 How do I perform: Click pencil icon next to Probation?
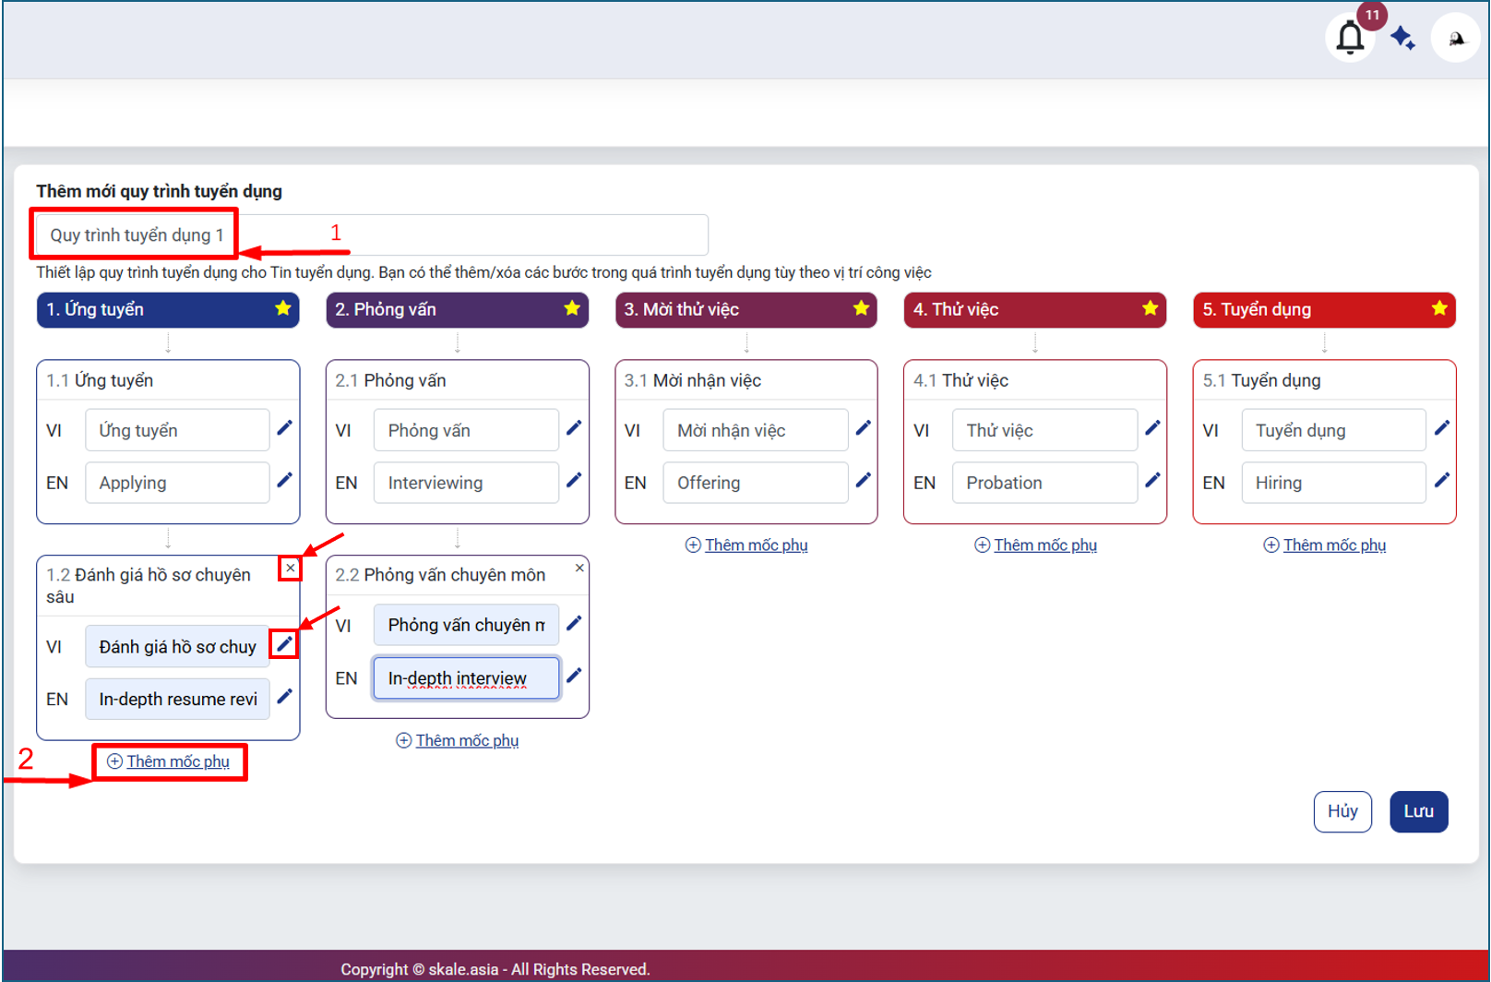click(1152, 481)
